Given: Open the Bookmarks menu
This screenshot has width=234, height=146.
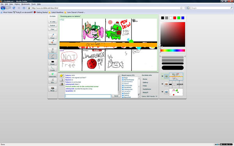Looking at the screenshot, I should coord(26,4).
